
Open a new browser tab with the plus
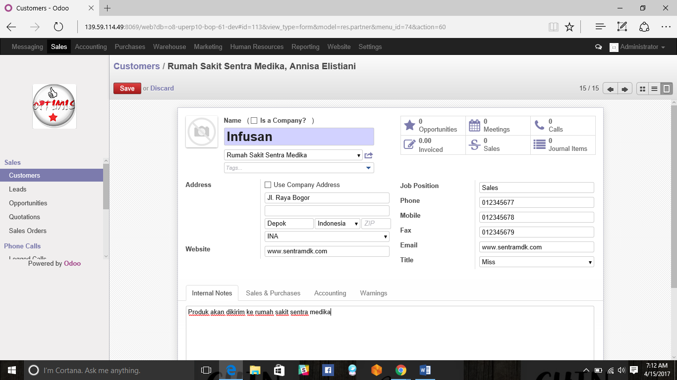point(107,8)
